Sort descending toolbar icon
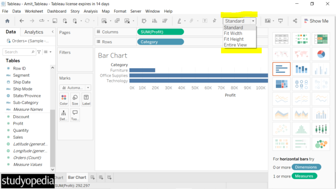Viewport: 336px width, 189px height. [x=165, y=21]
